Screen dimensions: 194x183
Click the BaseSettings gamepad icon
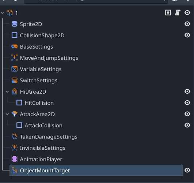tap(15, 46)
